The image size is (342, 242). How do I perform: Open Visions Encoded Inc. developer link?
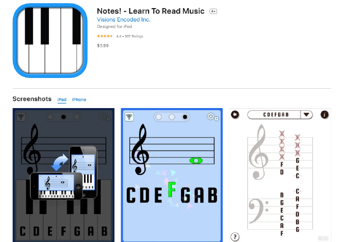[124, 19]
